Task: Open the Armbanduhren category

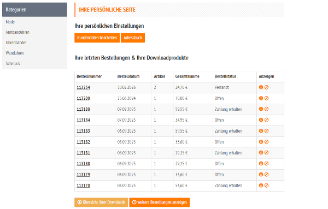Action: tap(17, 32)
